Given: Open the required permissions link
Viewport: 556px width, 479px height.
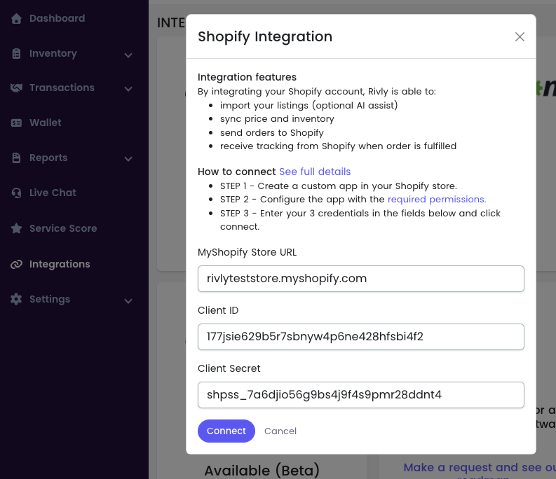Looking at the screenshot, I should [436, 199].
